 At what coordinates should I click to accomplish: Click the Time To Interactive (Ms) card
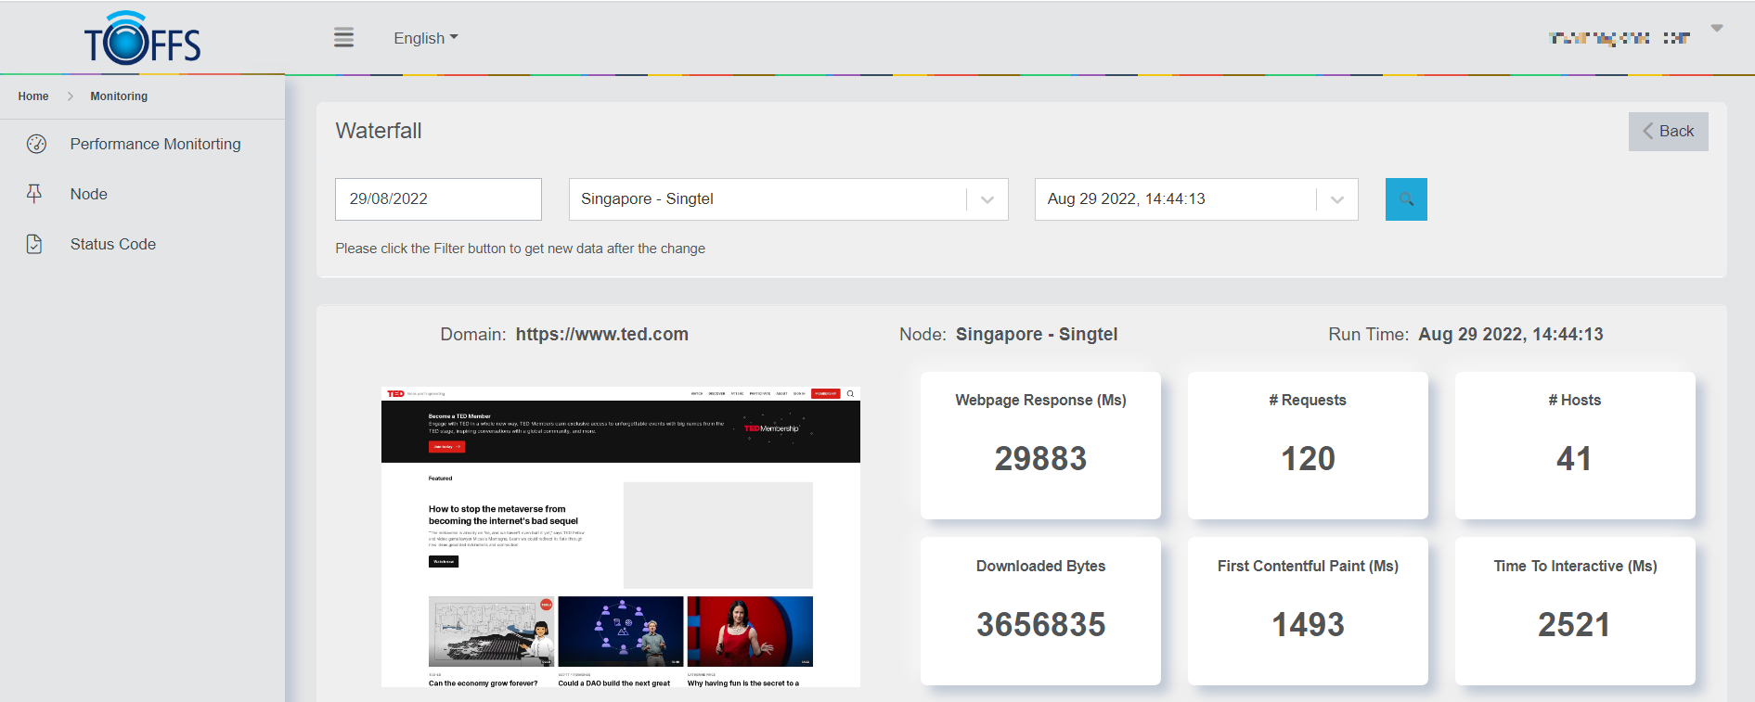(1575, 610)
